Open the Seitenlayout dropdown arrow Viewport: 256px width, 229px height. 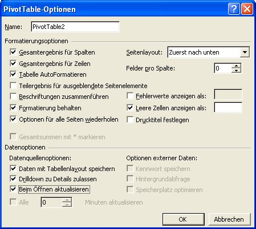click(245, 52)
